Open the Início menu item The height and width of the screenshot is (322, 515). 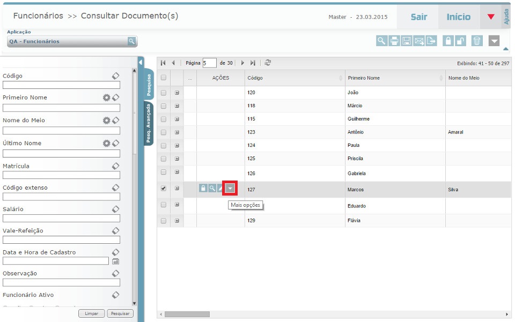[458, 17]
